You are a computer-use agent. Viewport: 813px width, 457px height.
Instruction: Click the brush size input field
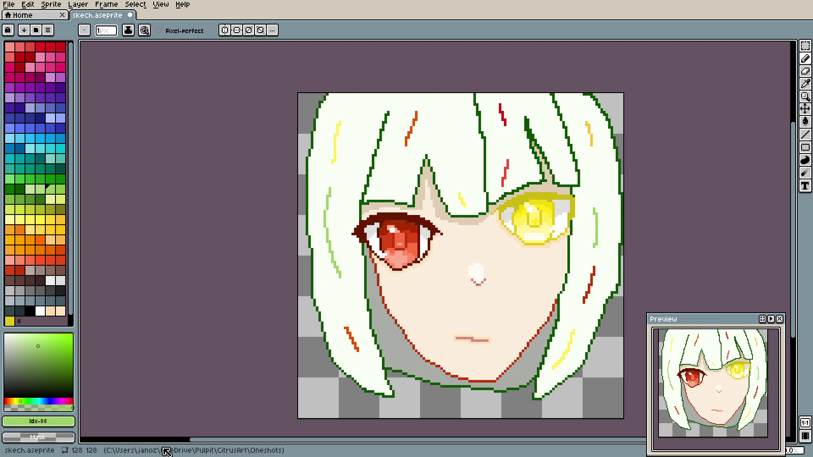pos(106,30)
